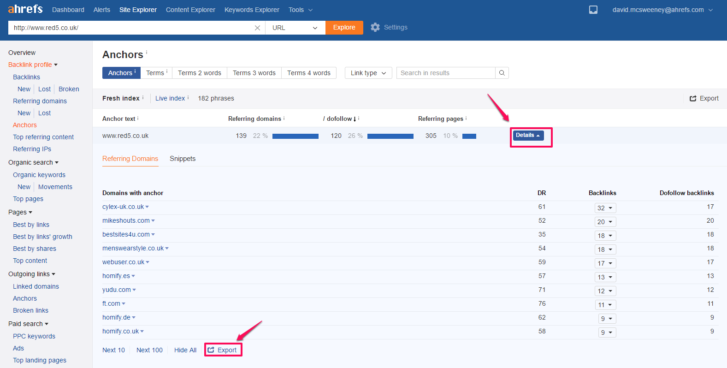The height and width of the screenshot is (368, 727).
Task: Open the account dropdown for david.mcsweeney
Action: tap(662, 10)
